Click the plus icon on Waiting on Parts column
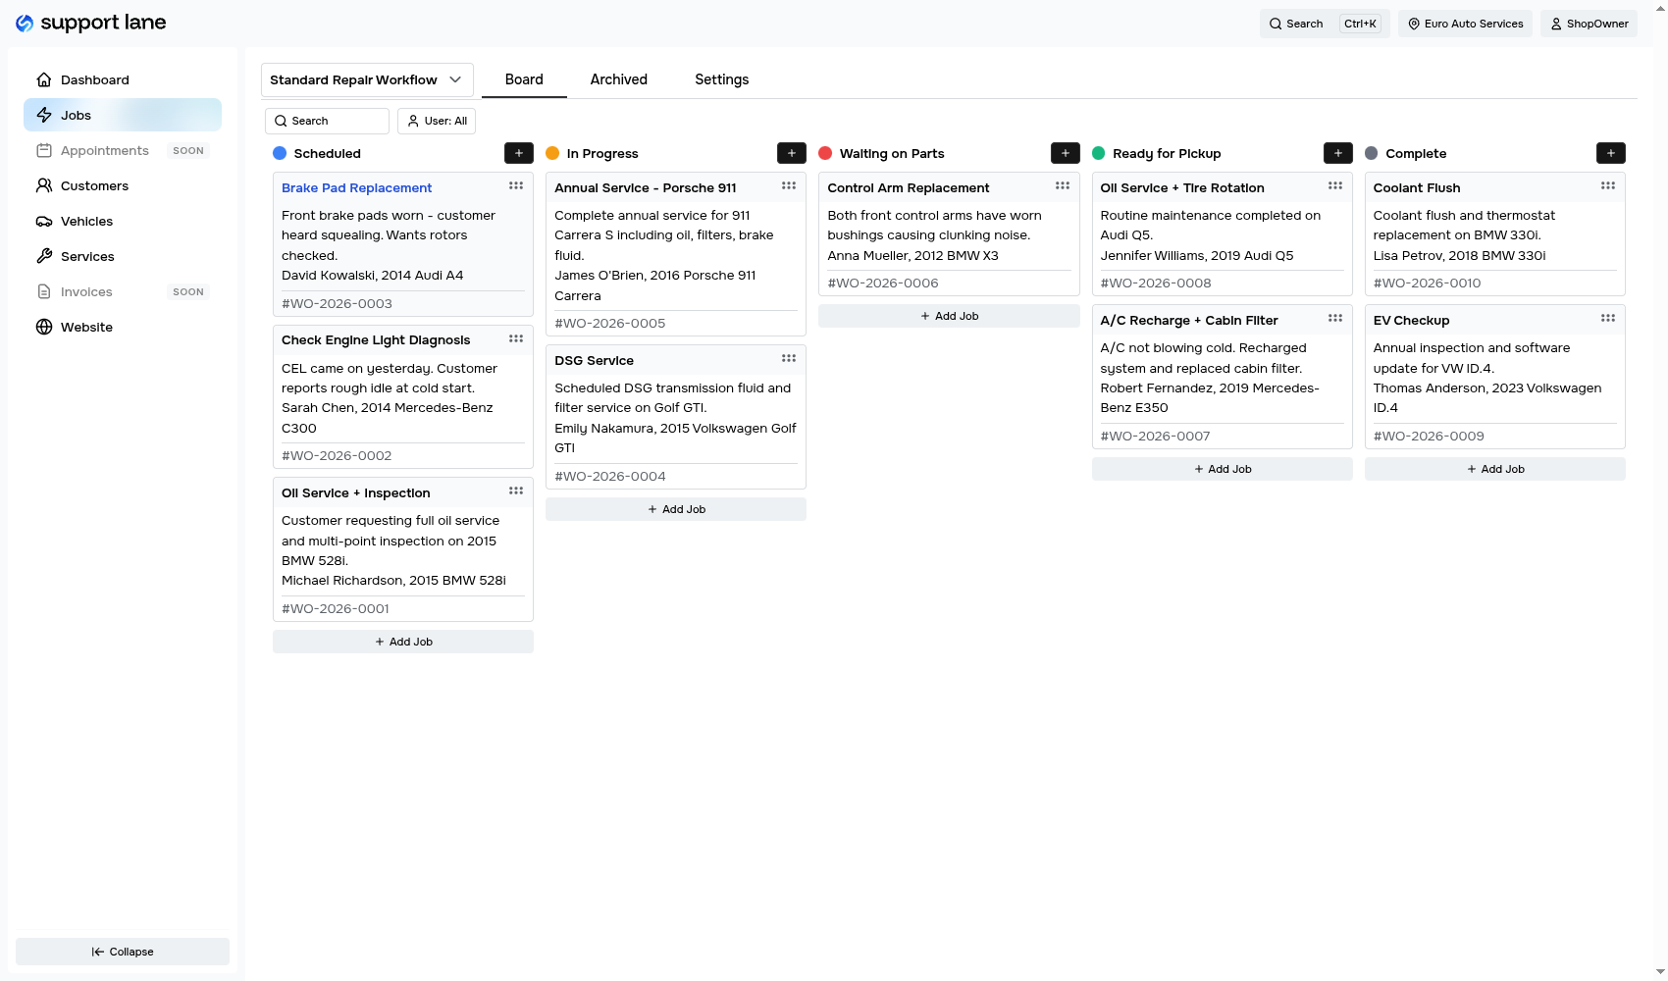 coord(1066,153)
